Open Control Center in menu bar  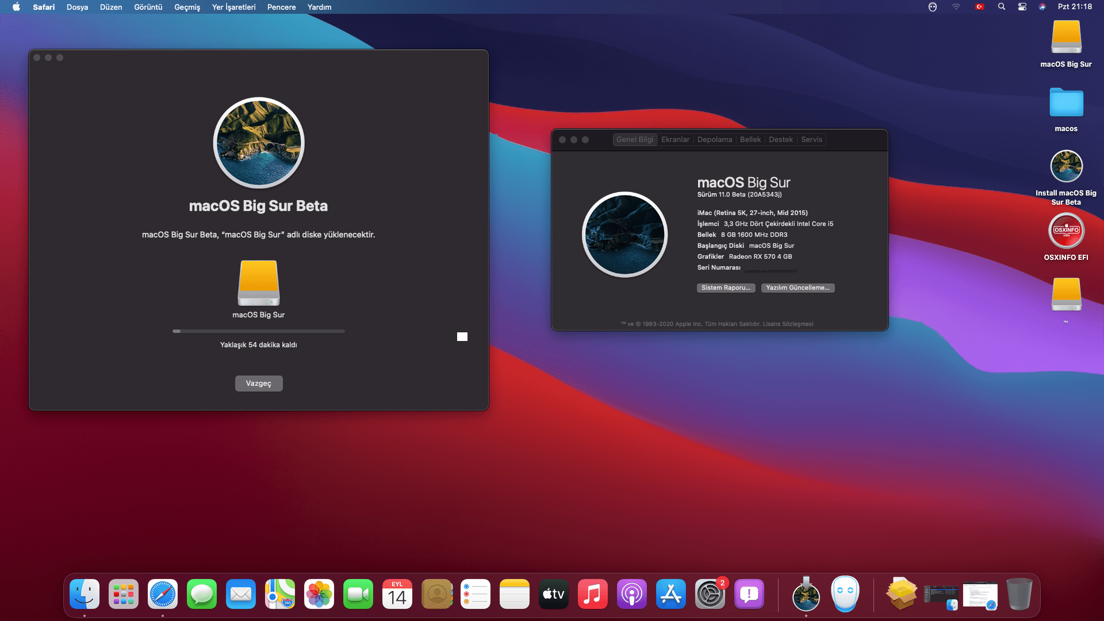1022,7
